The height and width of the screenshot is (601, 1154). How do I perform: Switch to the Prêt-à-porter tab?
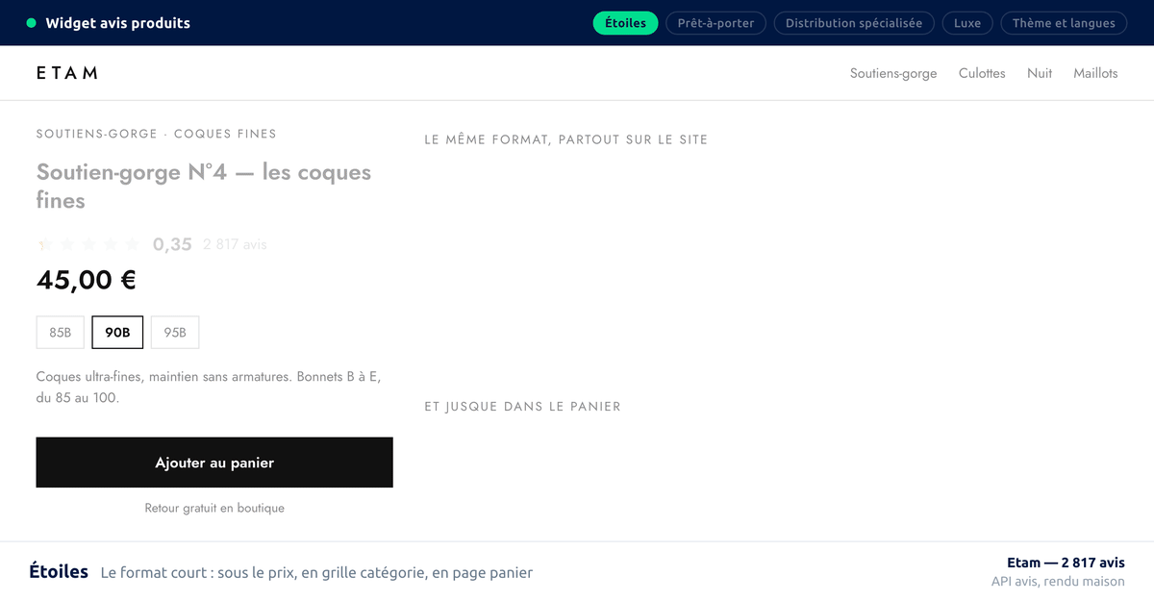tap(715, 23)
